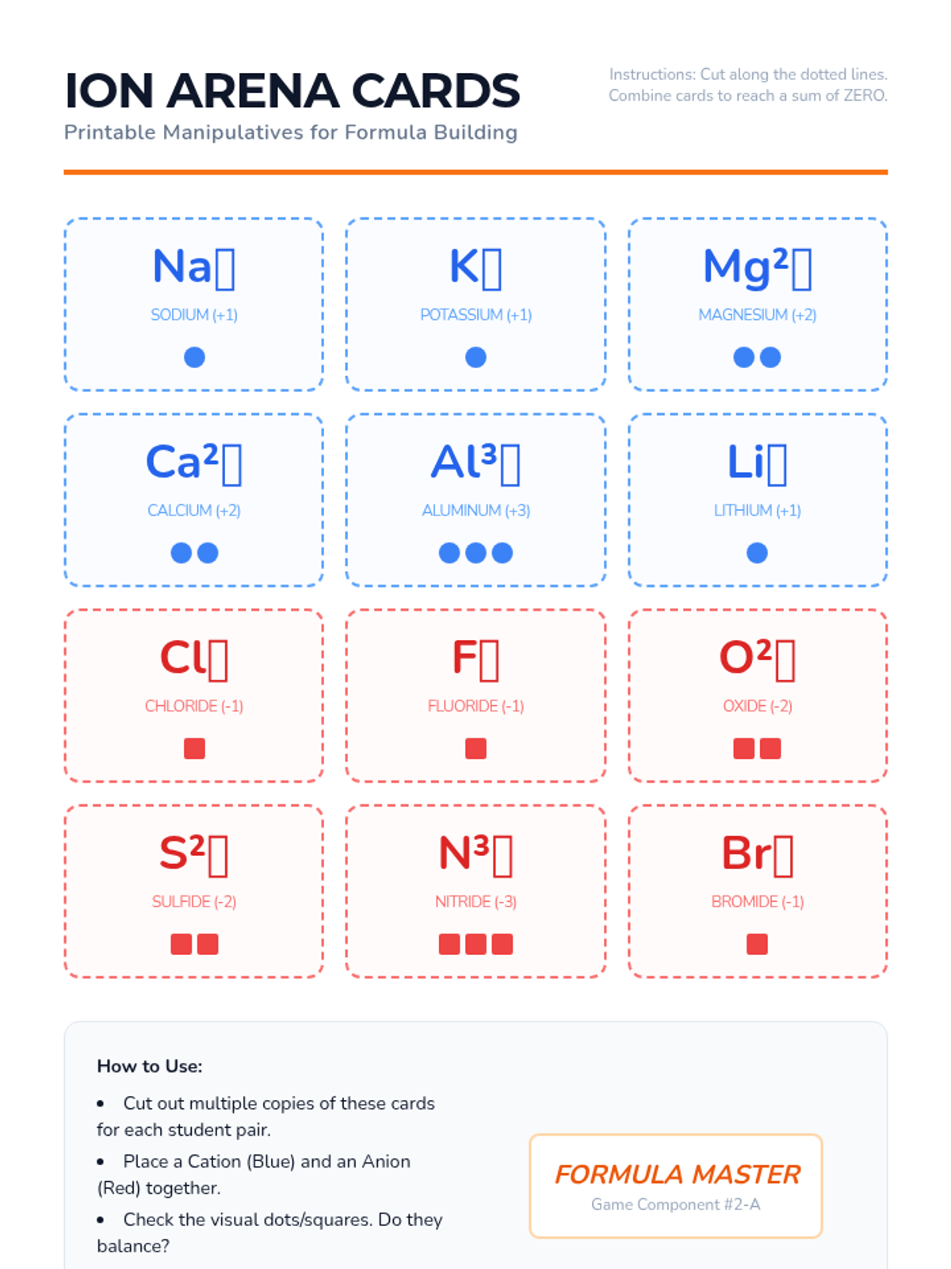Click the ION ARENA CARDS heading

click(292, 90)
